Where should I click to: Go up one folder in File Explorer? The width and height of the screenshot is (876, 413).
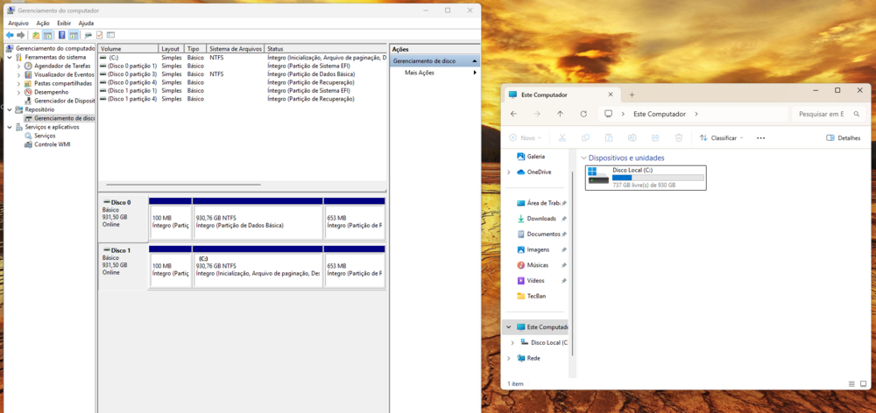point(560,114)
